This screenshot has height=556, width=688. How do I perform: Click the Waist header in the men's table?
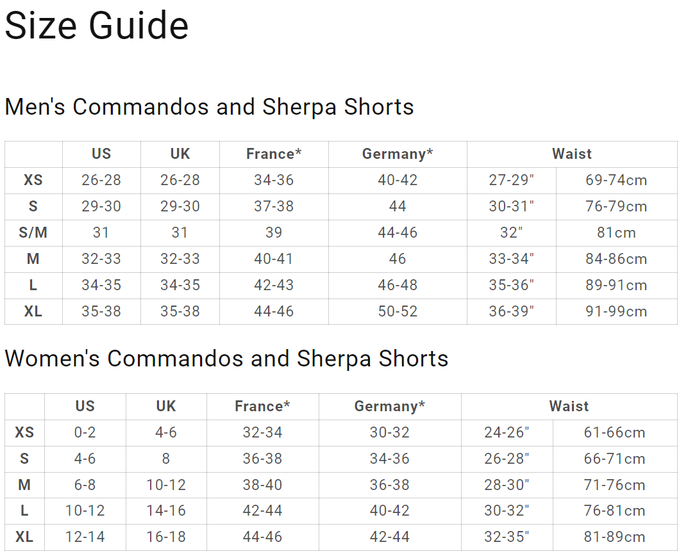pyautogui.click(x=571, y=154)
